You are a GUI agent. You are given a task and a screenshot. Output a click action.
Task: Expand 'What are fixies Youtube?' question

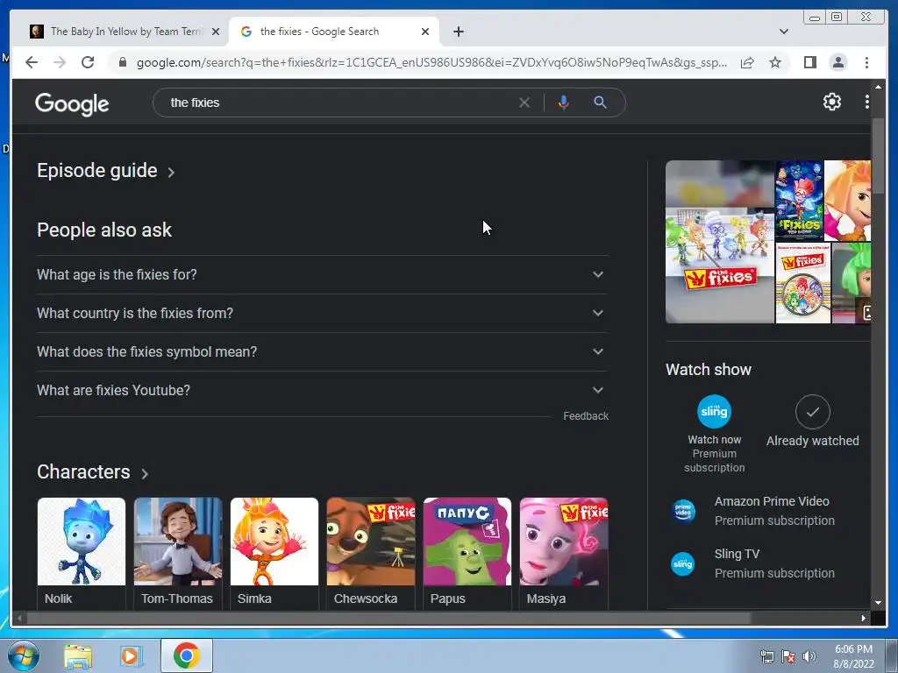321,390
